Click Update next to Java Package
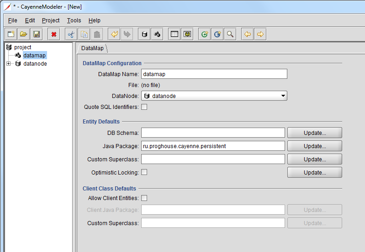 click(x=315, y=146)
